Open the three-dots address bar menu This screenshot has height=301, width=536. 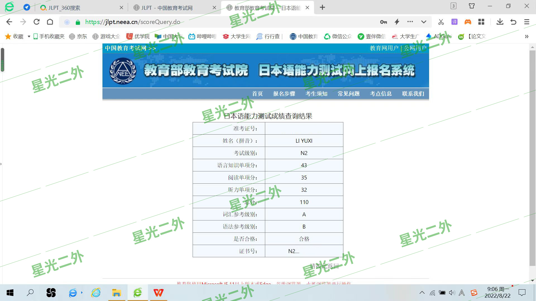[x=410, y=22]
